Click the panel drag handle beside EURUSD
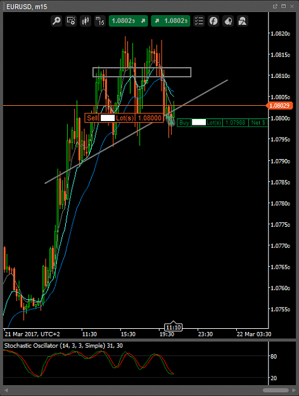This screenshot has height=396, width=299. click(4, 6)
